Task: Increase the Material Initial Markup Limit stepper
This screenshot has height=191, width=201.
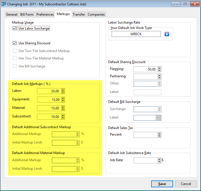Action: (x=77, y=168)
